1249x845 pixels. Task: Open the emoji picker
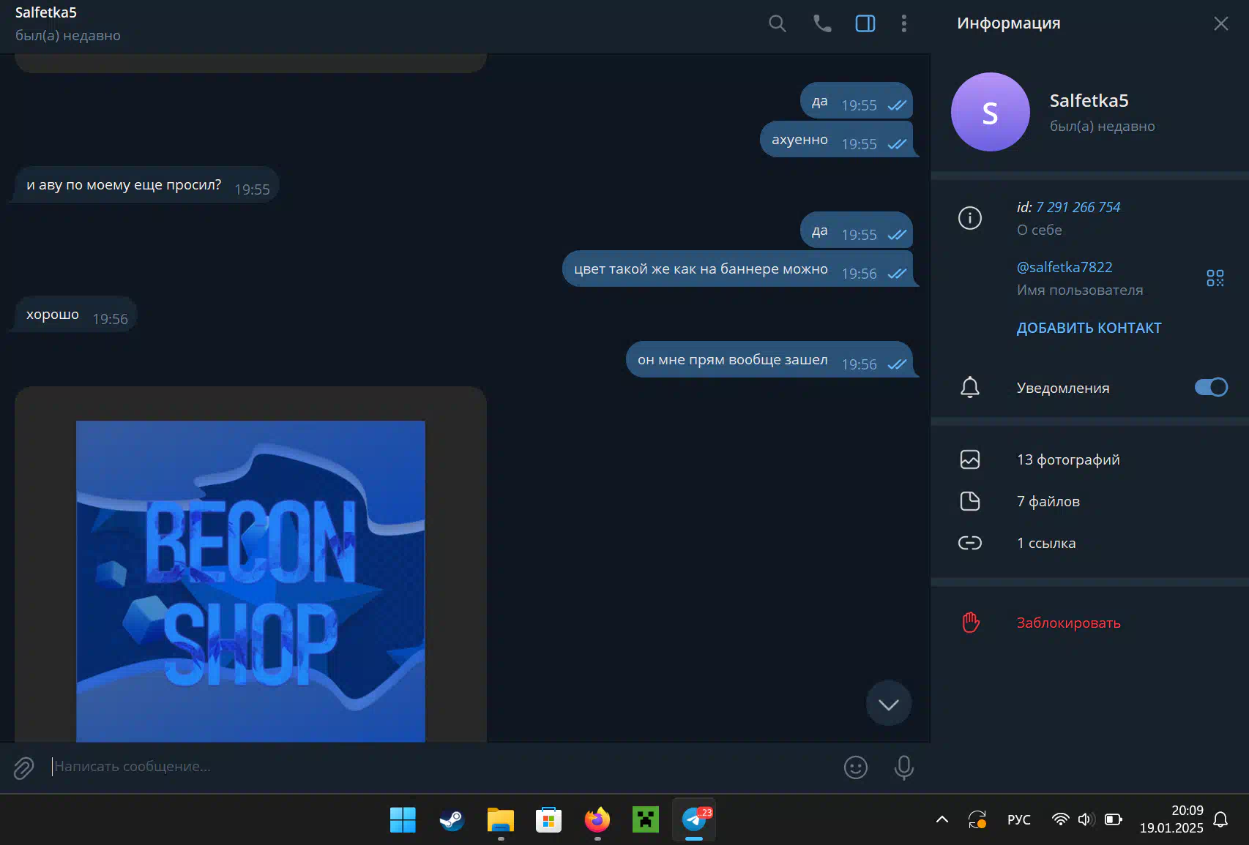[x=856, y=767]
